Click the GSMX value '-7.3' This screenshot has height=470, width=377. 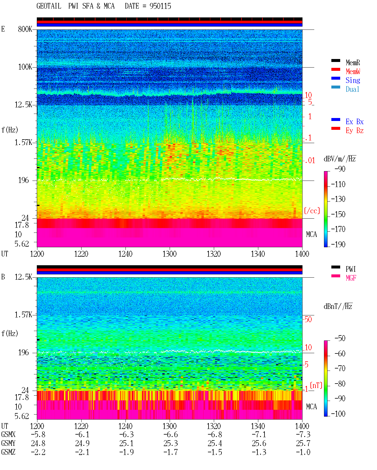point(303,435)
